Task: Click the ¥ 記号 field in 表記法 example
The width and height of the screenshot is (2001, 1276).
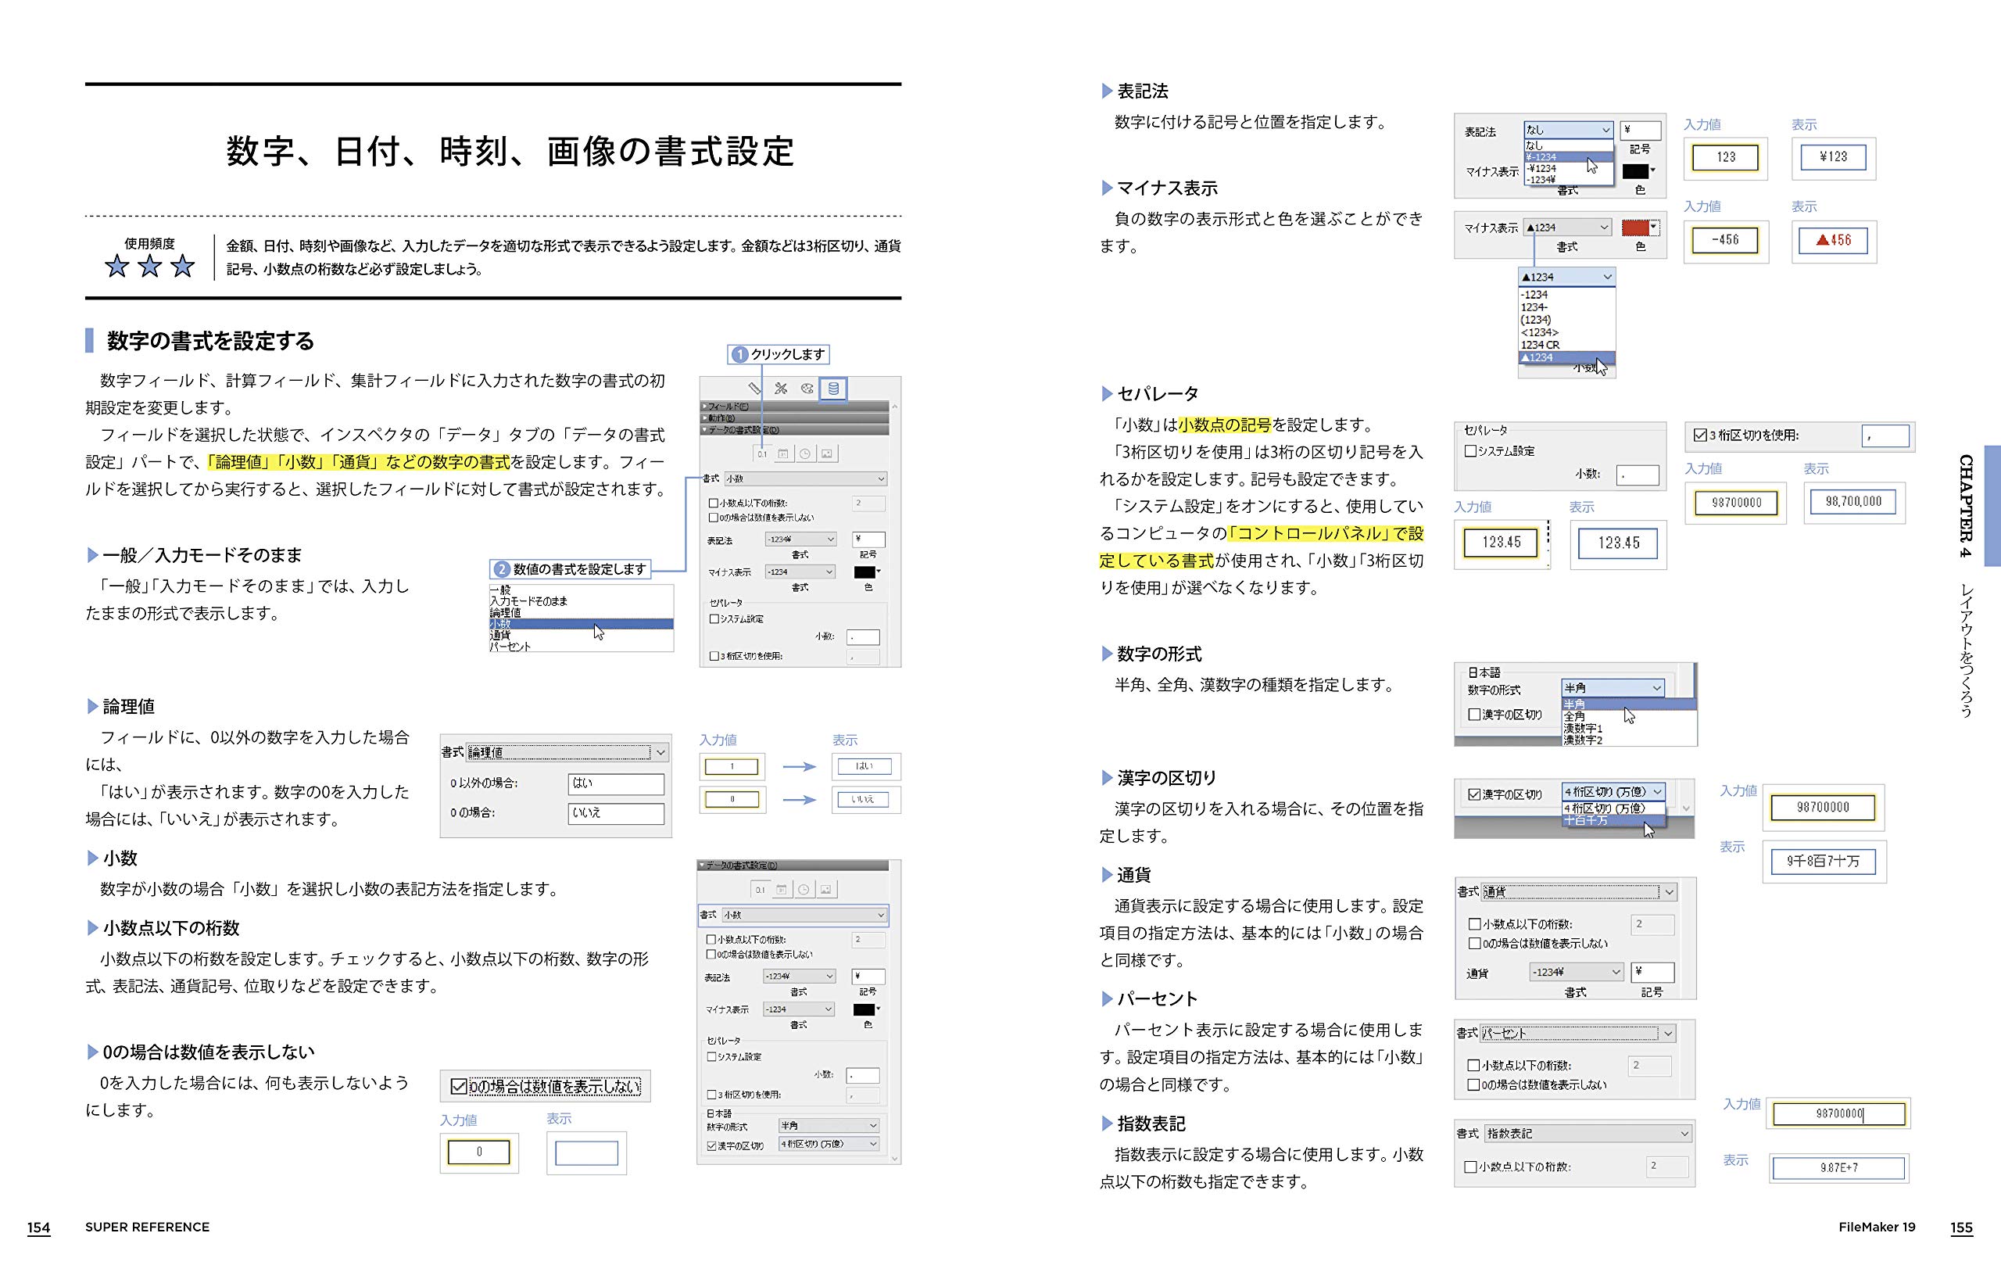Action: 1641,130
